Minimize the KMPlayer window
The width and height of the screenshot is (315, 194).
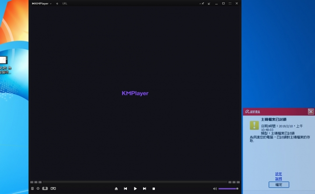(x=217, y=3)
